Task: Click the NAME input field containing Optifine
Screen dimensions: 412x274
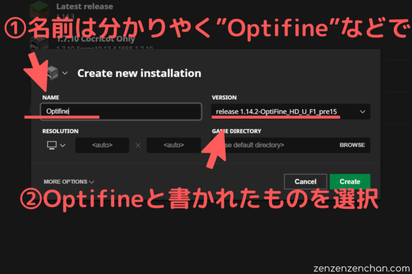Action: coord(121,111)
